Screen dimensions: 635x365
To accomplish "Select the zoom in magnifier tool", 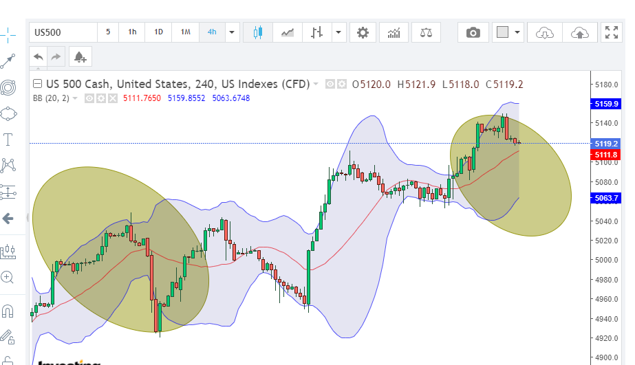I will coord(8,277).
